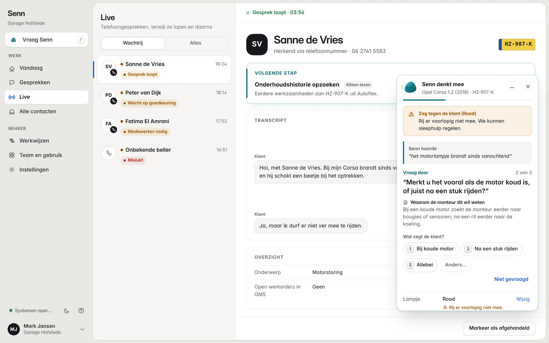Open Vandaag via its home icon
The width and height of the screenshot is (549, 343).
pyautogui.click(x=12, y=68)
